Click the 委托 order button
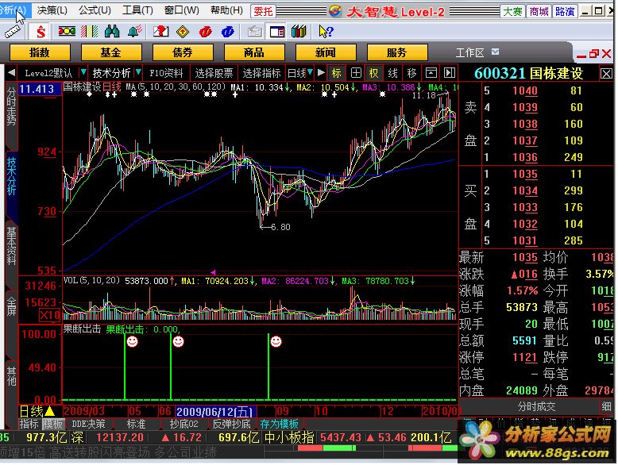Viewport: 618px width, 465px height. click(263, 11)
